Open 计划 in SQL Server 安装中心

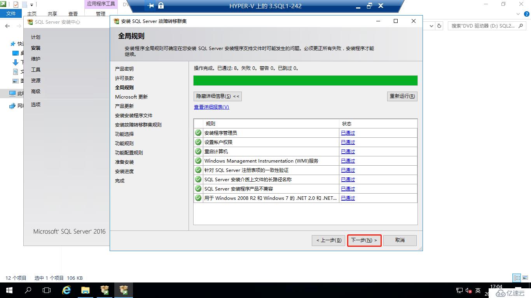(36, 37)
